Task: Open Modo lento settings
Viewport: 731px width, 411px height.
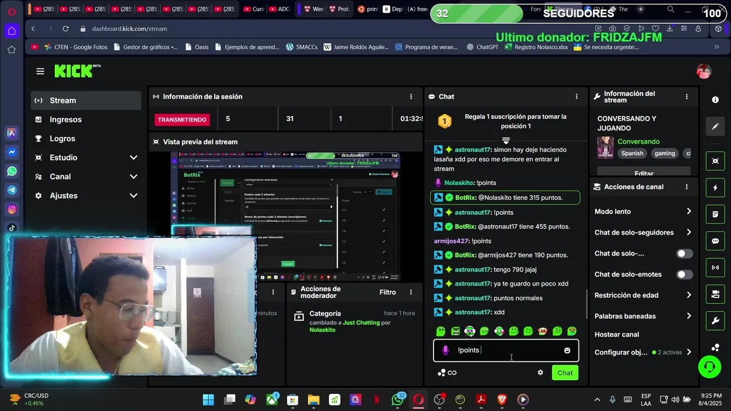Action: (x=643, y=211)
